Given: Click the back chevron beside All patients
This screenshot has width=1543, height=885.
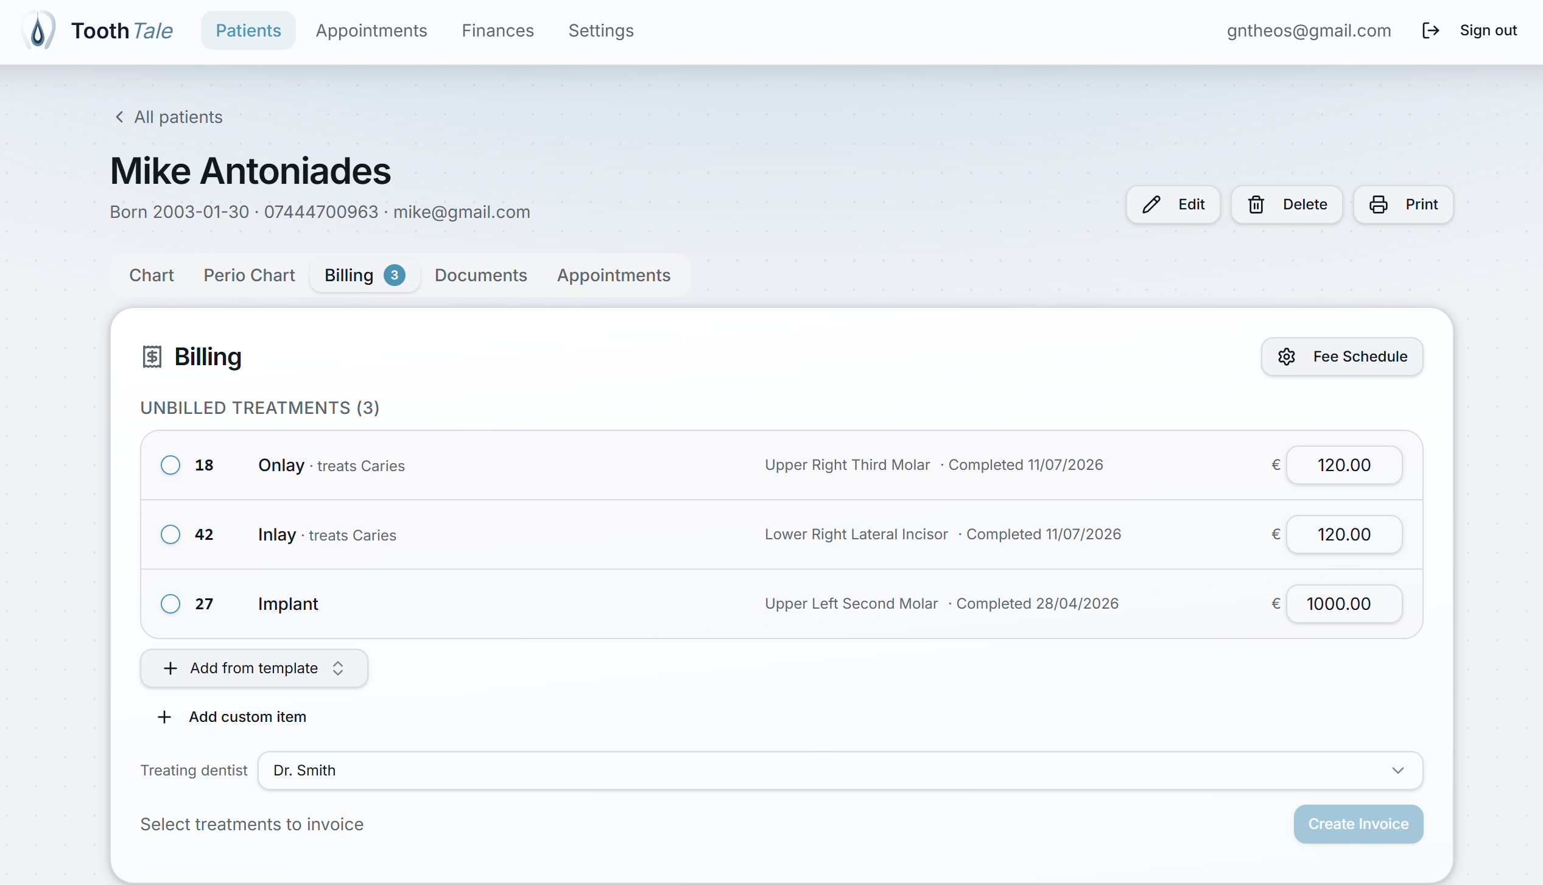Looking at the screenshot, I should click(x=119, y=117).
